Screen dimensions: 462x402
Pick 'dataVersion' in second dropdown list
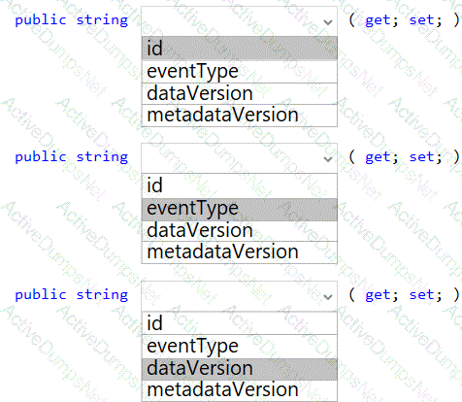[x=240, y=231]
